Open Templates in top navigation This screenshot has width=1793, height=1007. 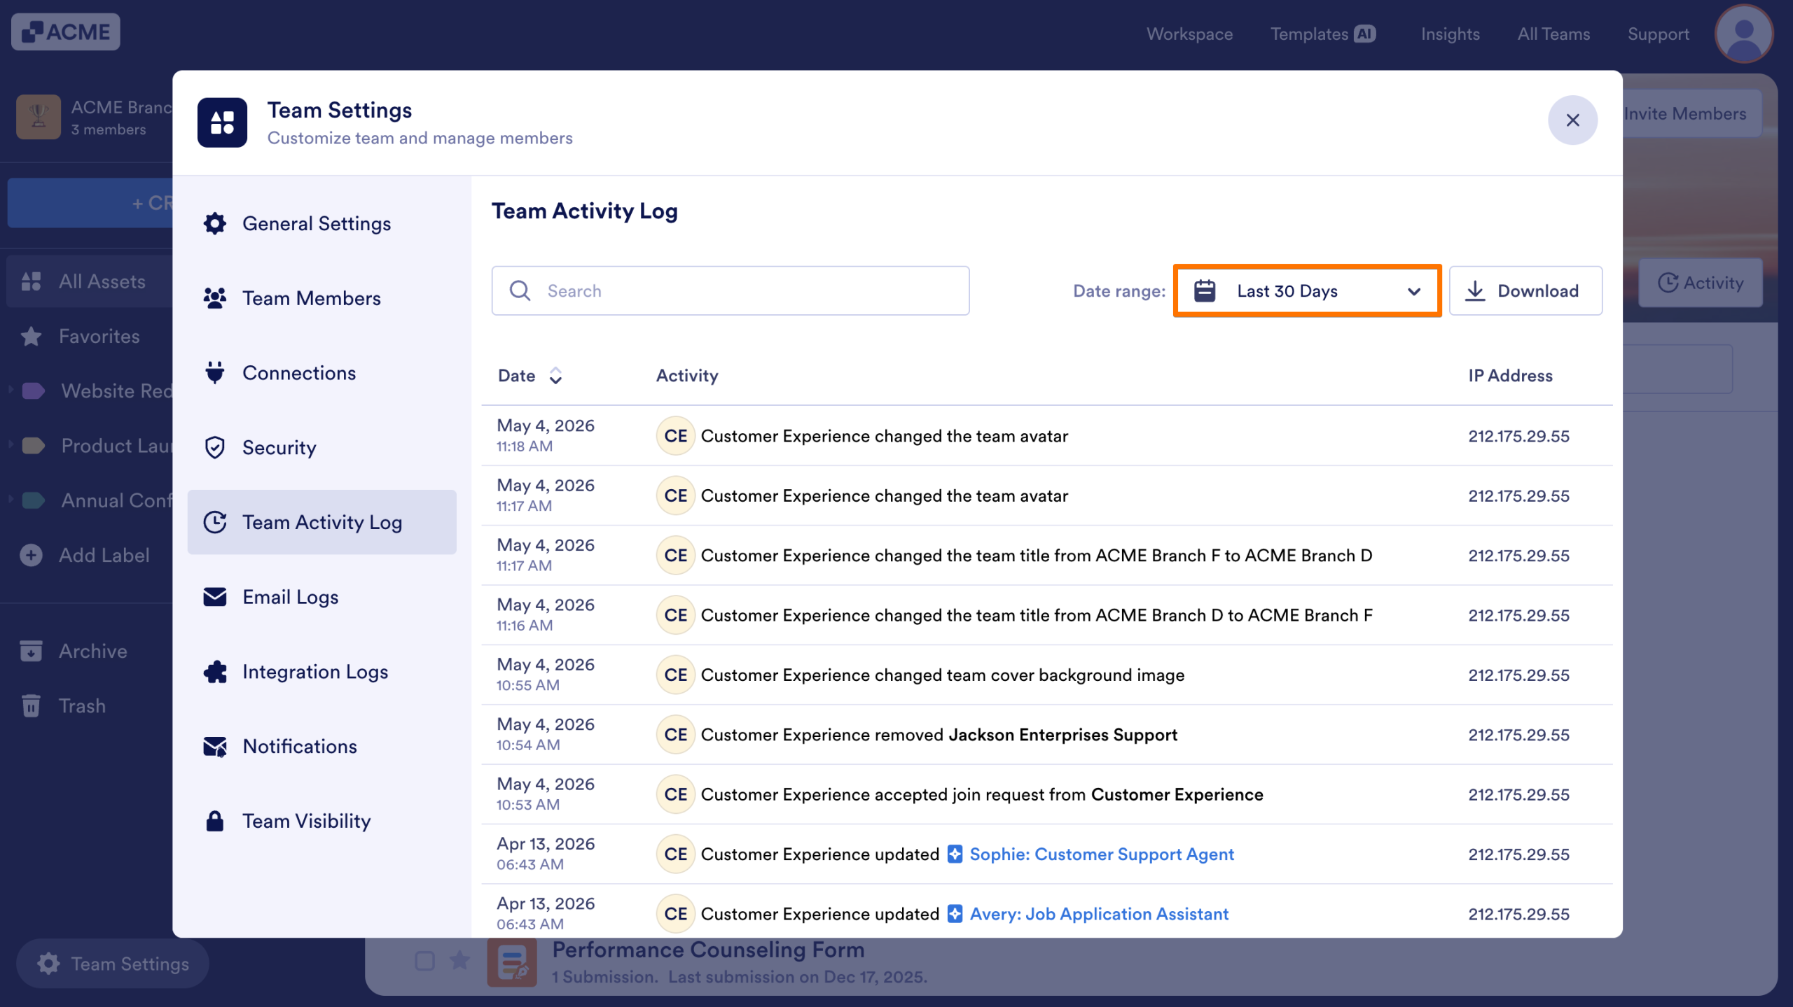click(1323, 34)
